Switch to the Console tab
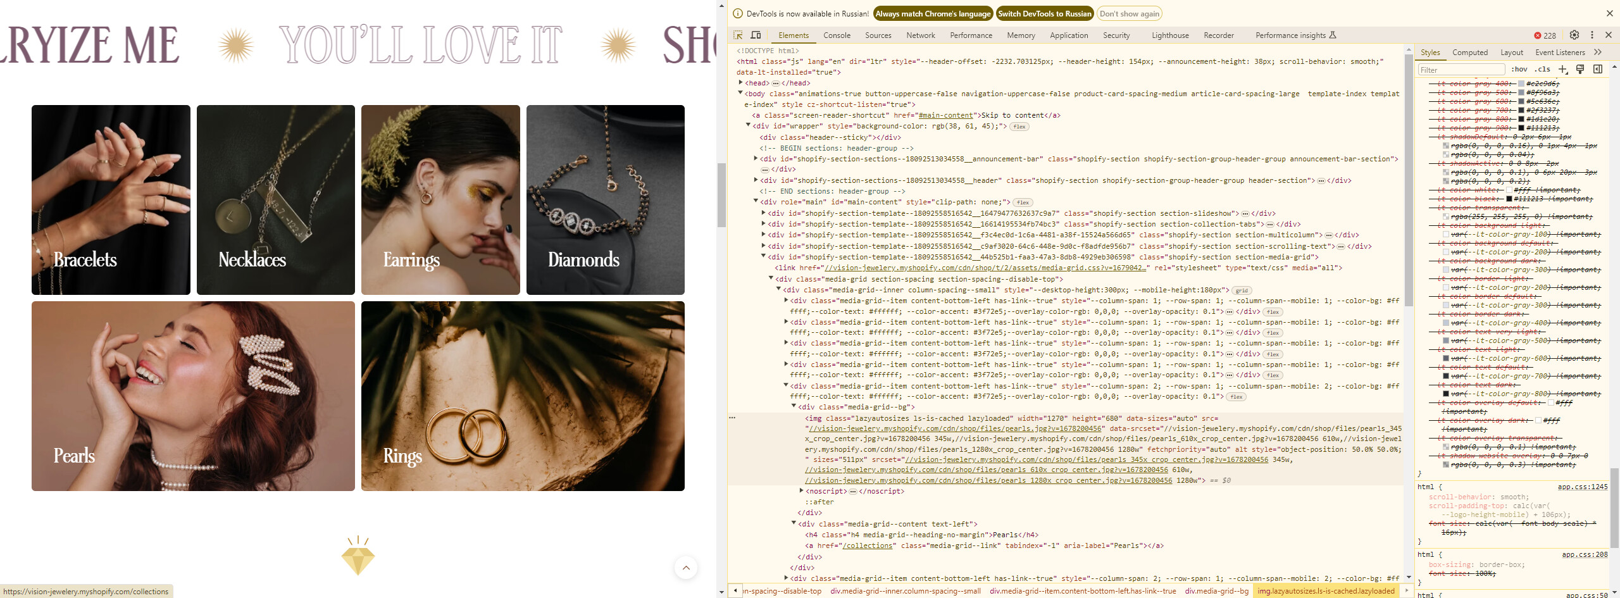Viewport: 1620px width, 598px height. point(837,35)
